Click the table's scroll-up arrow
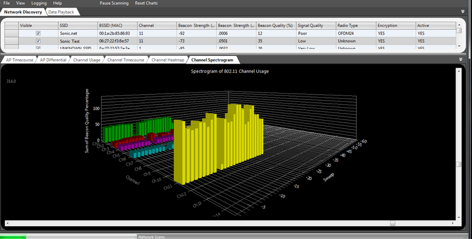 click(459, 25)
